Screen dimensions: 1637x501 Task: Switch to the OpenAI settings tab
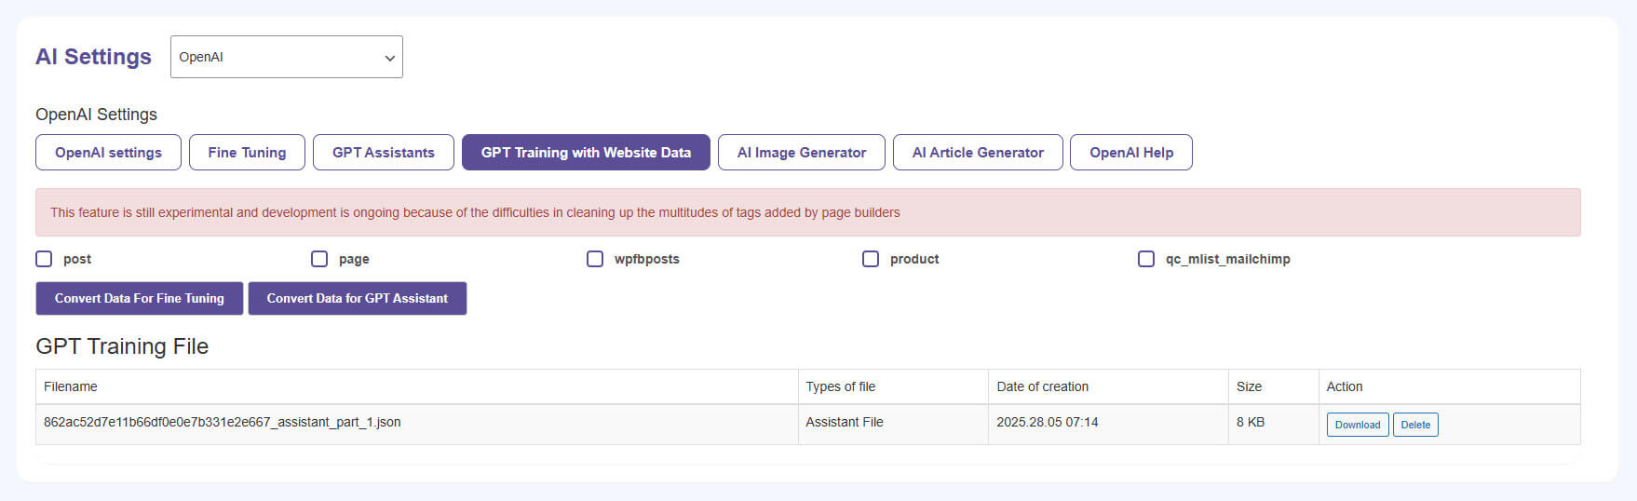coord(108,153)
